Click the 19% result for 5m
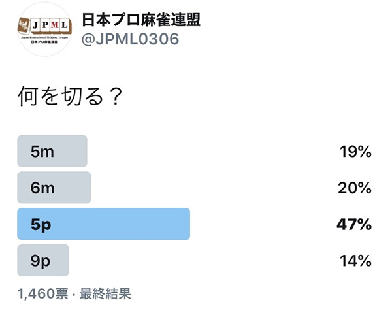392x315 pixels. pos(355,152)
